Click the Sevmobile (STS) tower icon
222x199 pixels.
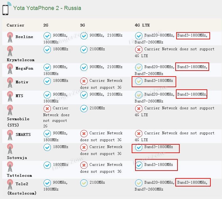click(x=10, y=110)
